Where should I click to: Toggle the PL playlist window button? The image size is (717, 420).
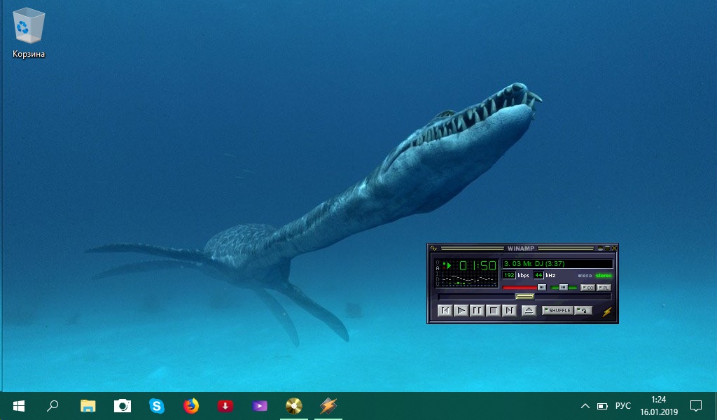coord(604,288)
